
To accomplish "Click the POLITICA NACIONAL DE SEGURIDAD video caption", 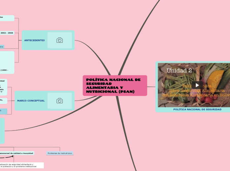I will tap(197, 109).
